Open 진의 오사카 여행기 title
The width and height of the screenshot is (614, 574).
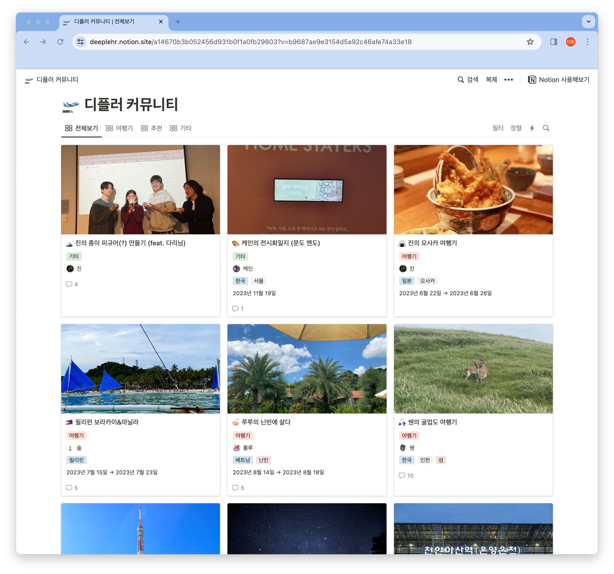coord(432,243)
